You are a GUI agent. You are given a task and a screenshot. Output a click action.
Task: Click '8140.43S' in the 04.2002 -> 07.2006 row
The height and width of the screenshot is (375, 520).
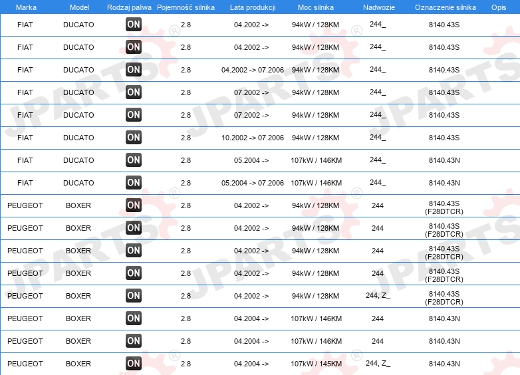(x=444, y=70)
